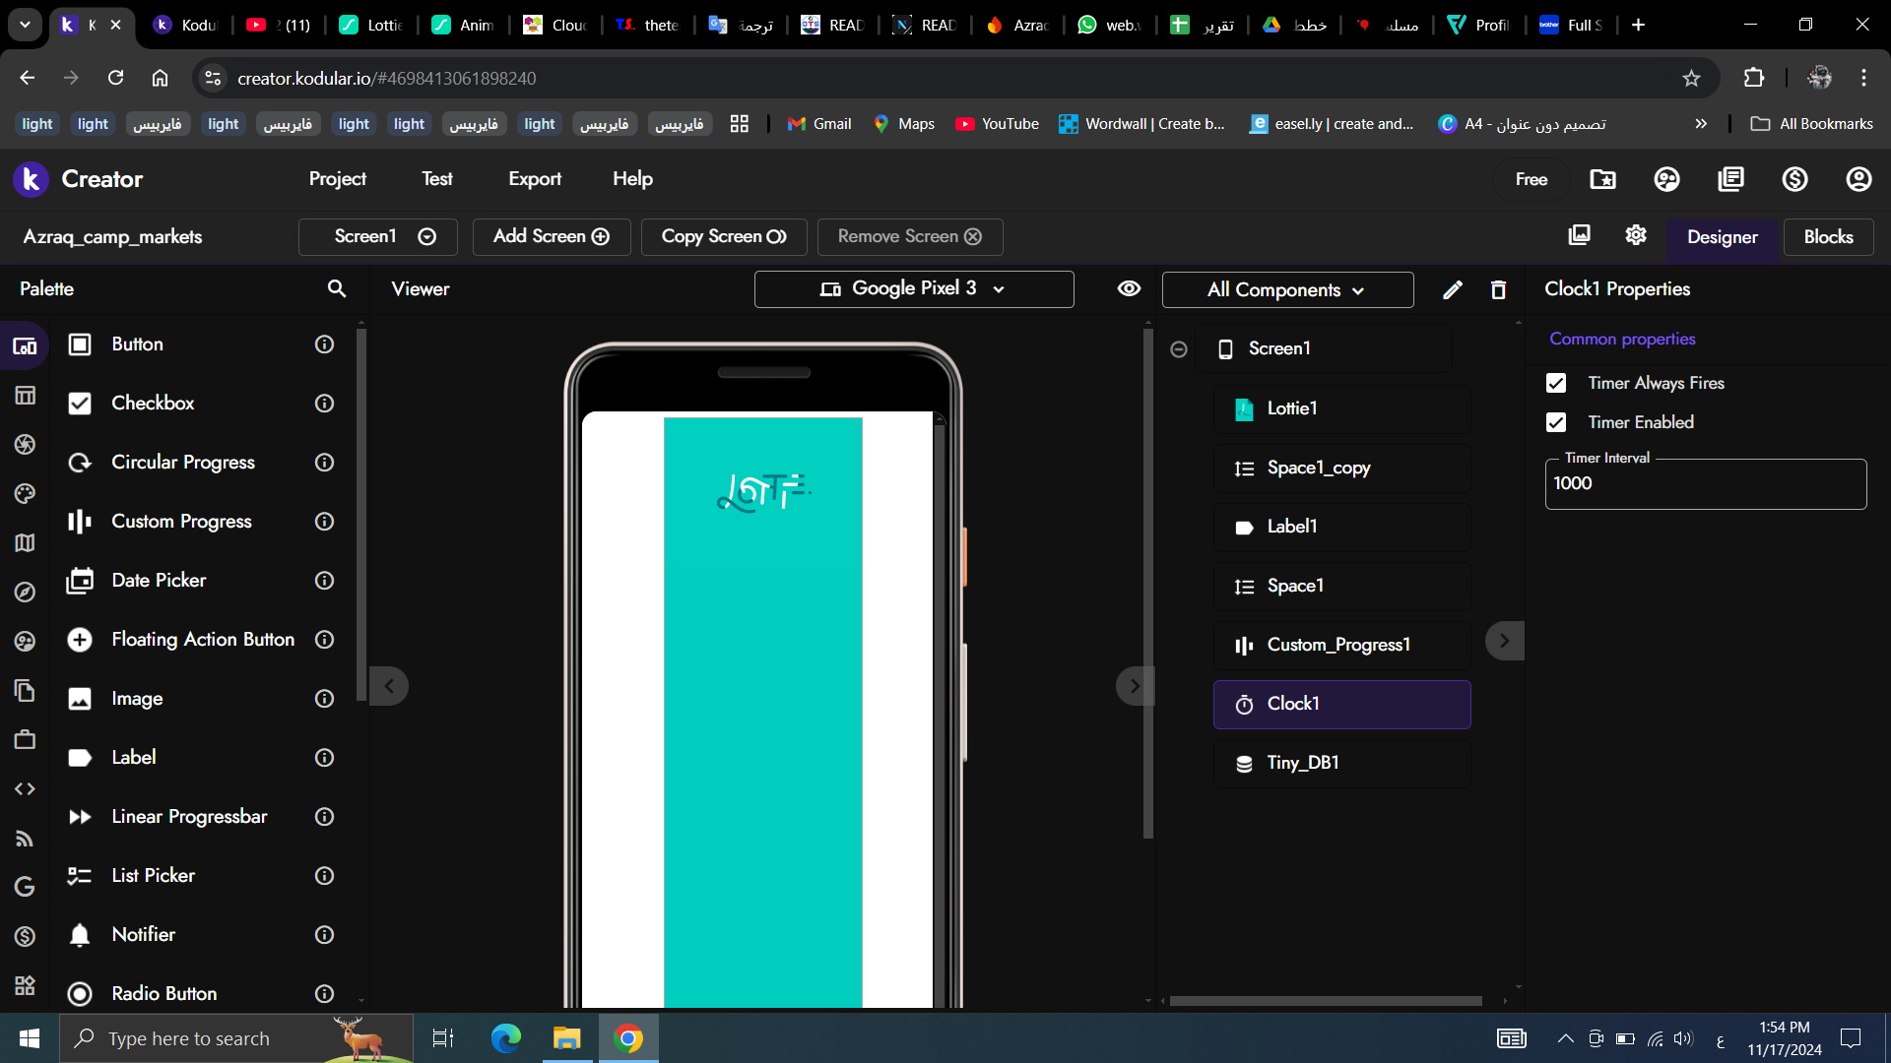Open Google Pixel 3 device dropdown
1891x1063 pixels.
click(x=913, y=288)
